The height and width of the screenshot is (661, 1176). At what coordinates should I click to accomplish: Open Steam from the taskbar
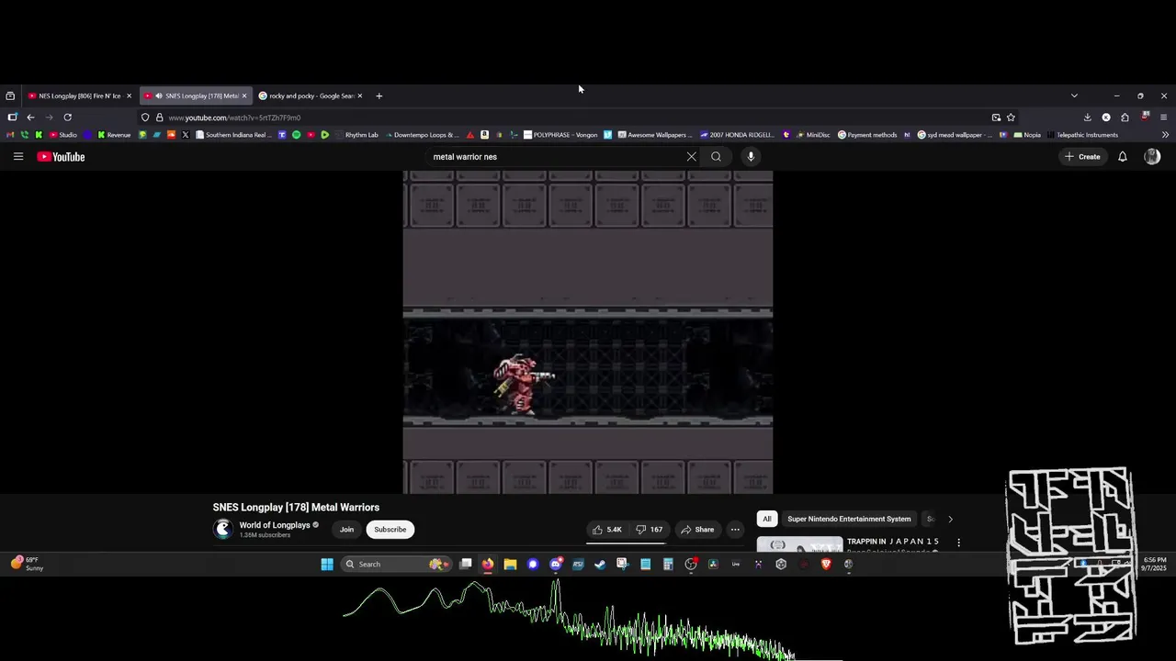pyautogui.click(x=600, y=565)
